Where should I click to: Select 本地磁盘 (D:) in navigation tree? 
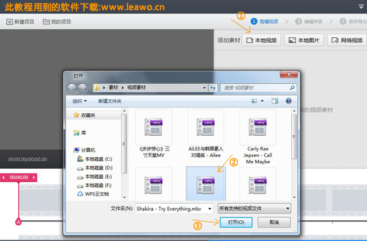click(x=95, y=168)
